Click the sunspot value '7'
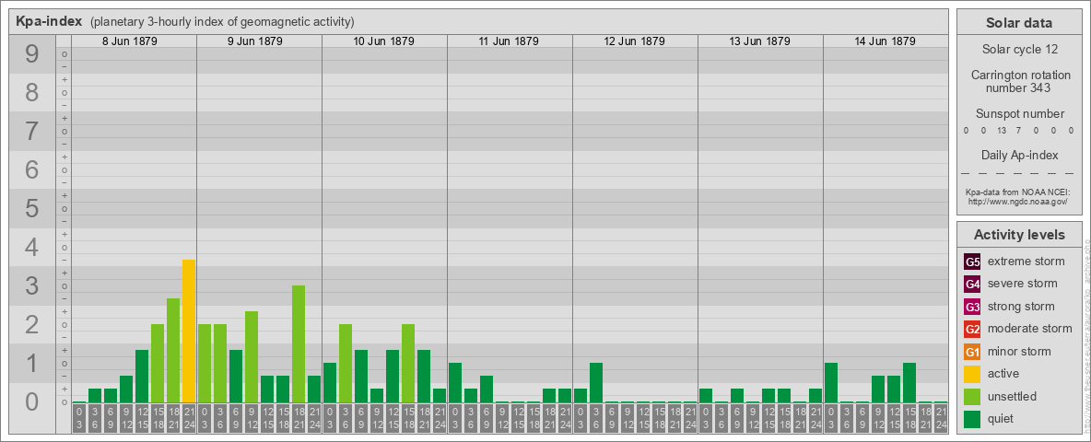This screenshot has height=442, width=1091. click(1018, 131)
